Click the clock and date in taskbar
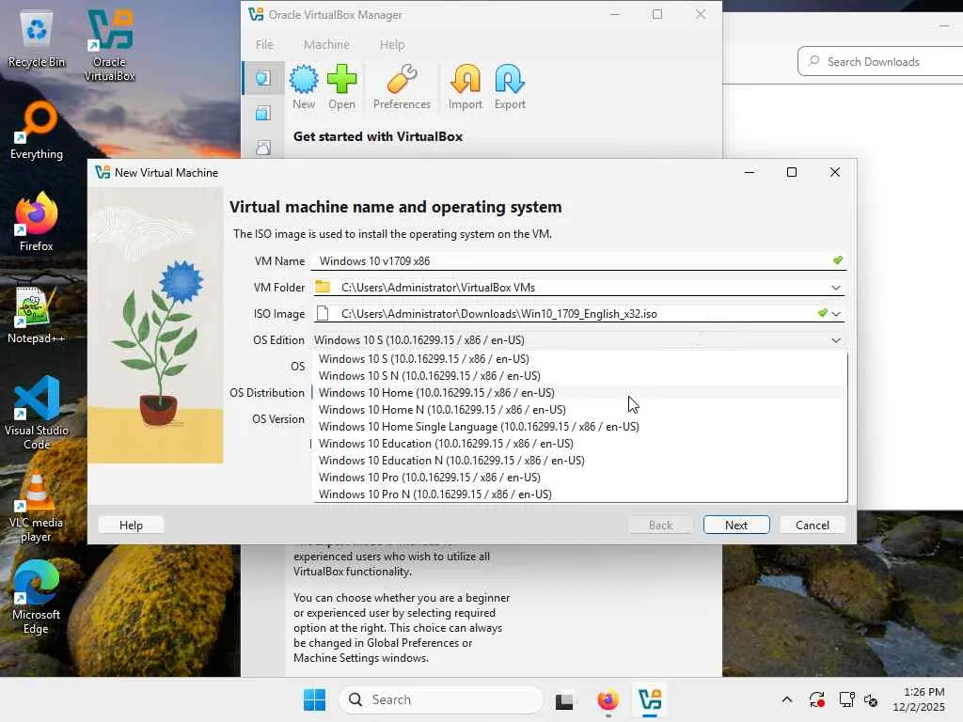The width and height of the screenshot is (963, 722). tap(919, 699)
